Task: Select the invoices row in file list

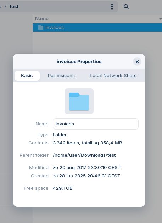Action: pyautogui.click(x=97, y=28)
